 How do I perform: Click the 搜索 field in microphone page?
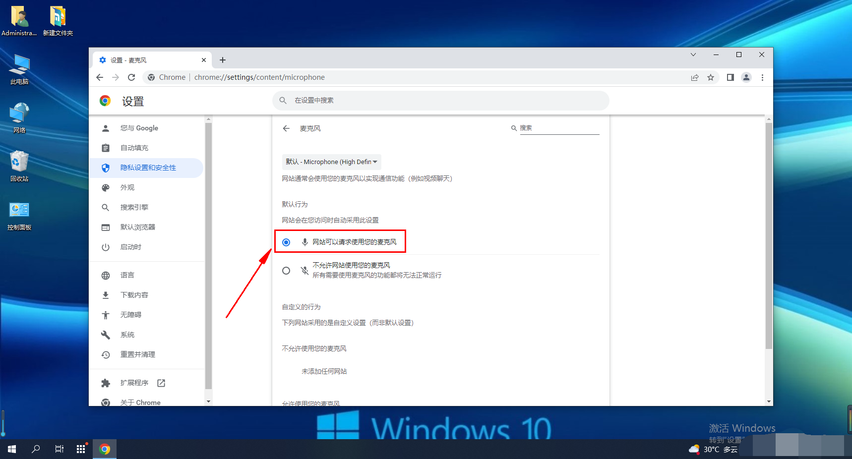click(559, 128)
